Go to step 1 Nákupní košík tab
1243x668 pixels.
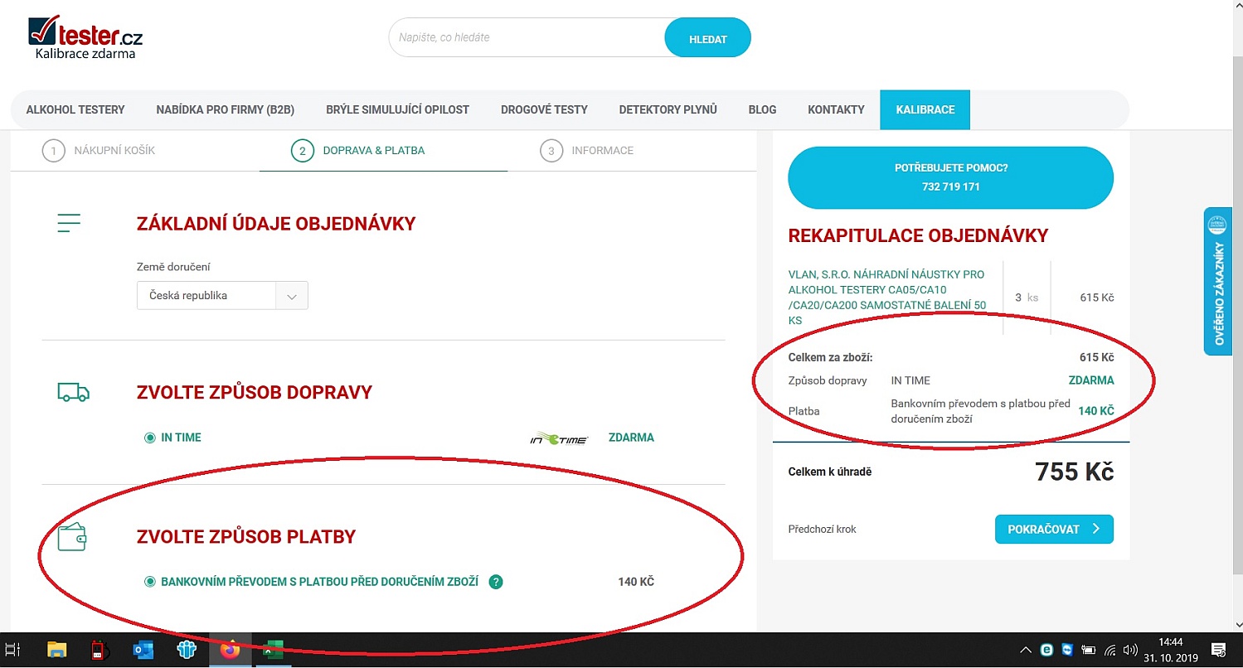tap(99, 151)
